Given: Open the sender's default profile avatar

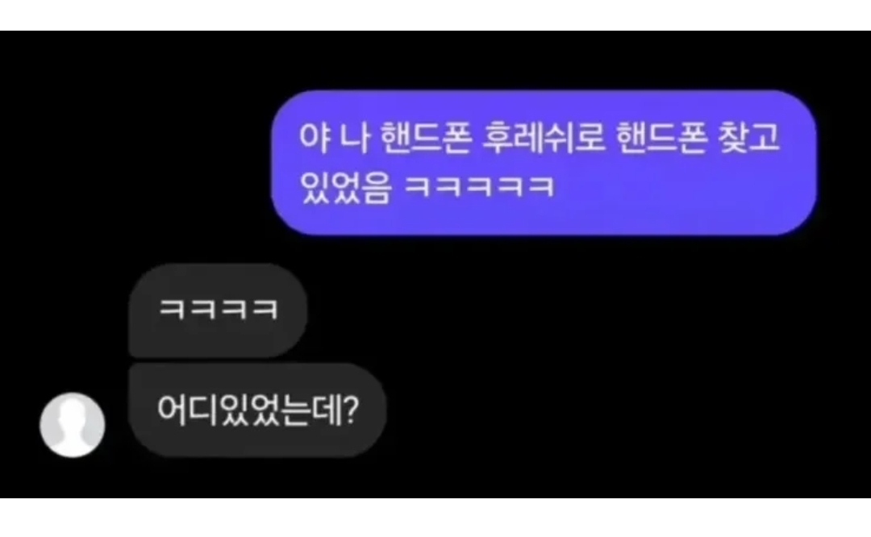Looking at the screenshot, I should click(x=73, y=425).
